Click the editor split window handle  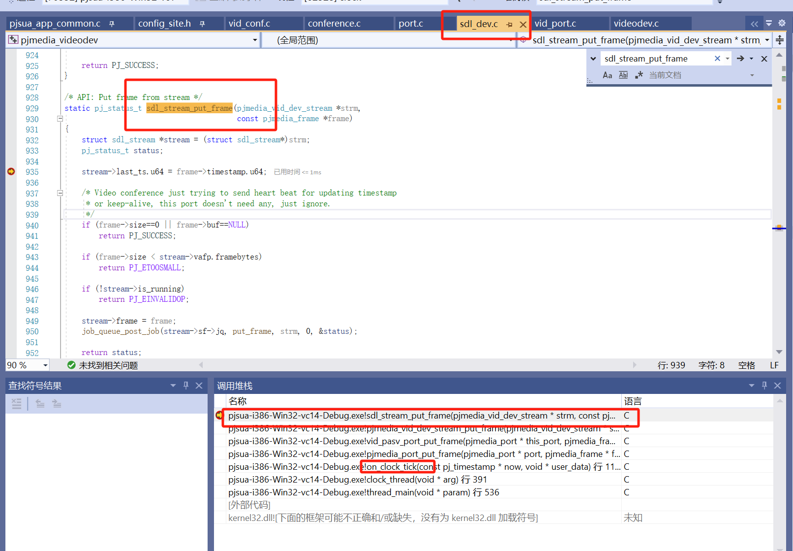pyautogui.click(x=780, y=40)
